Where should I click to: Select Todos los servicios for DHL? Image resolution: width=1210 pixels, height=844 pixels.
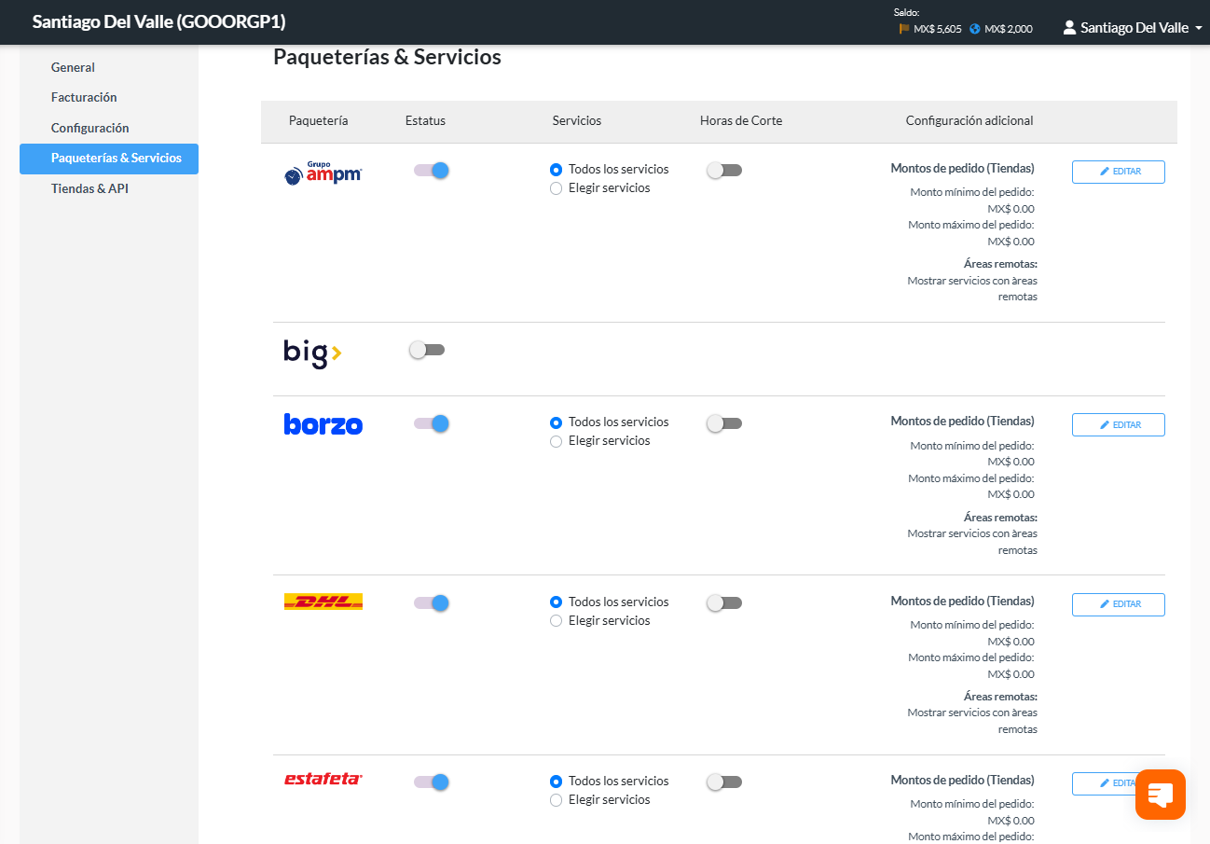pyautogui.click(x=557, y=602)
